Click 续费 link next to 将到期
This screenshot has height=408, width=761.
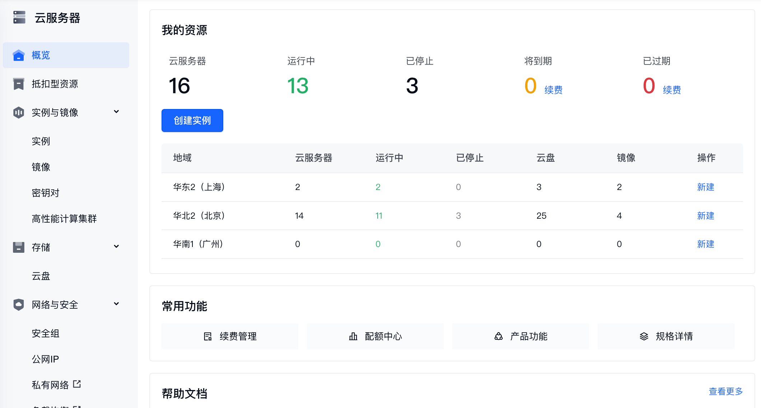tap(553, 90)
